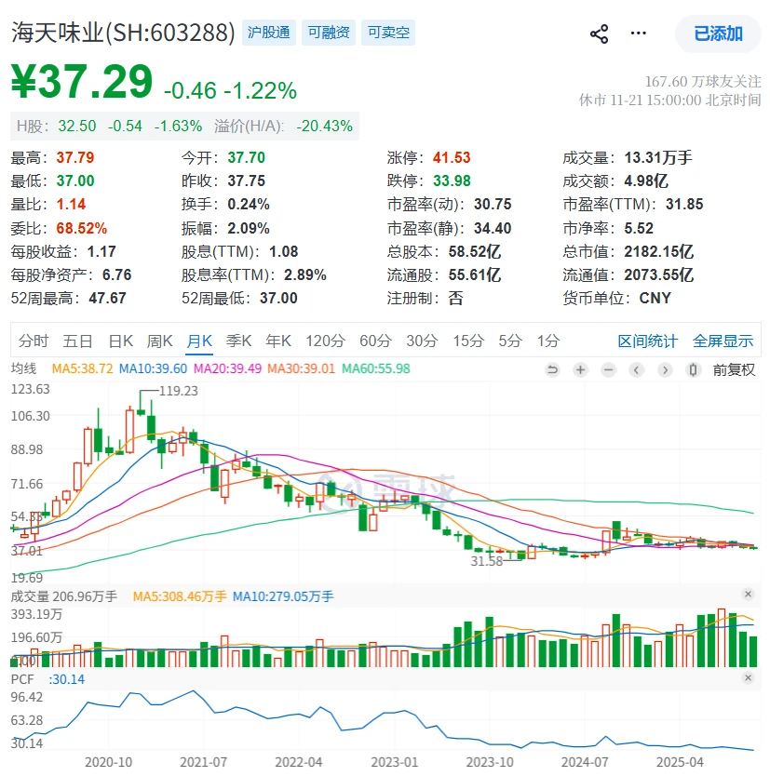Image resolution: width=770 pixels, height=776 pixels.
Task: Switch to the 分时 chart tab
Action: (x=34, y=341)
